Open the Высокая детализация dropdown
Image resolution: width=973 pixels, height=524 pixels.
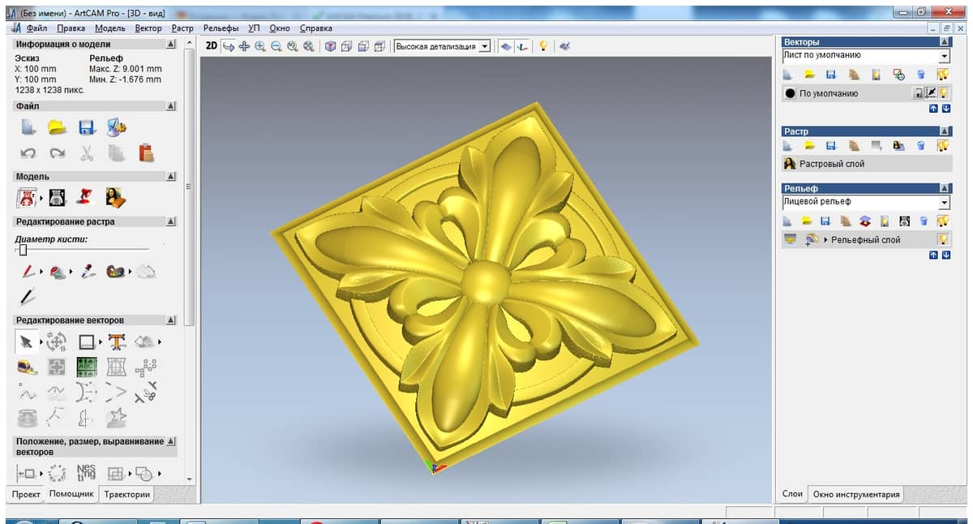(485, 46)
